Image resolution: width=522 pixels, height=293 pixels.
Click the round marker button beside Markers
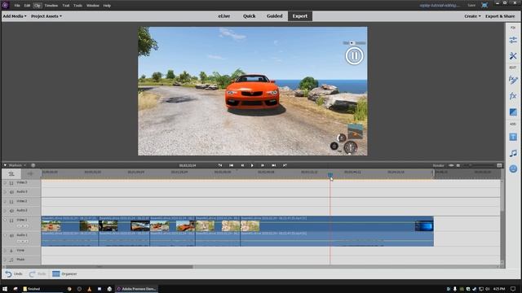tap(33, 165)
